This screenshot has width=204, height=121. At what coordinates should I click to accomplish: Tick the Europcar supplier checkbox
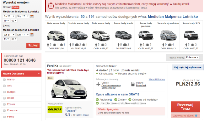(x=4, y=110)
